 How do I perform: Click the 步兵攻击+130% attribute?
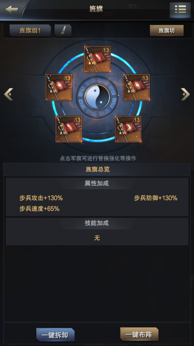[41, 198]
